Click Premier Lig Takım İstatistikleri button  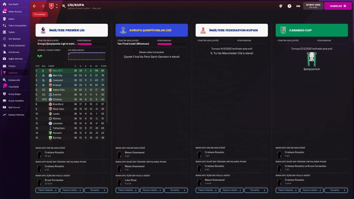47,190
